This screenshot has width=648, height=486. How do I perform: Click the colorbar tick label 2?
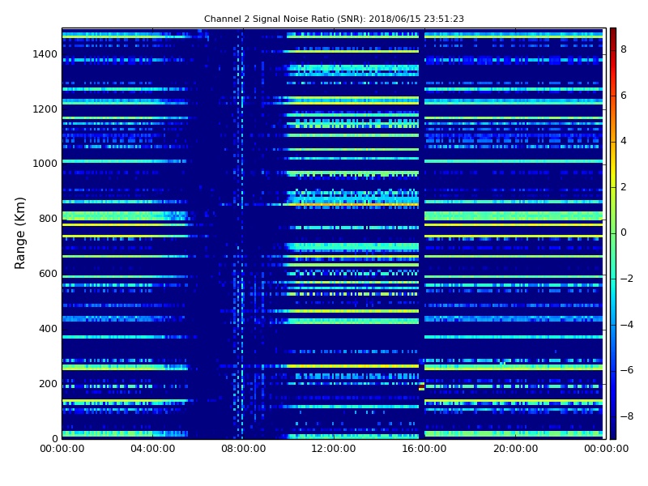(x=624, y=187)
